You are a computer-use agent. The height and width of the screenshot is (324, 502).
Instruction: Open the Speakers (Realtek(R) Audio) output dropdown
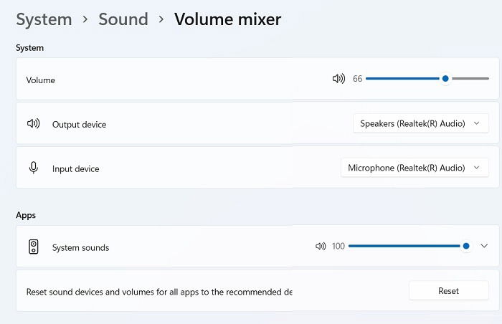coord(421,123)
